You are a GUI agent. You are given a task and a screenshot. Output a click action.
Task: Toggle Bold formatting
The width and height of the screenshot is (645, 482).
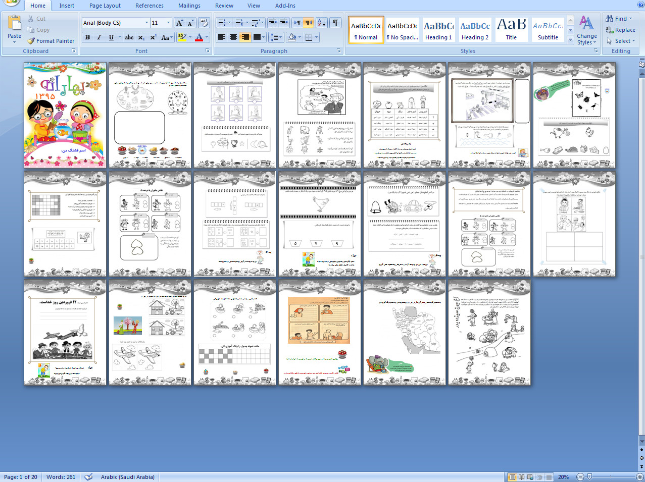coord(88,37)
